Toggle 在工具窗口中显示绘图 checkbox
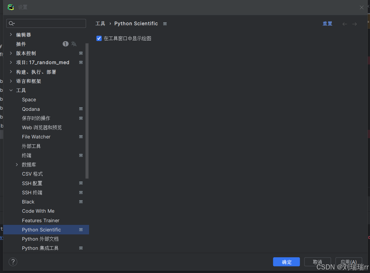The image size is (370, 273). click(99, 38)
